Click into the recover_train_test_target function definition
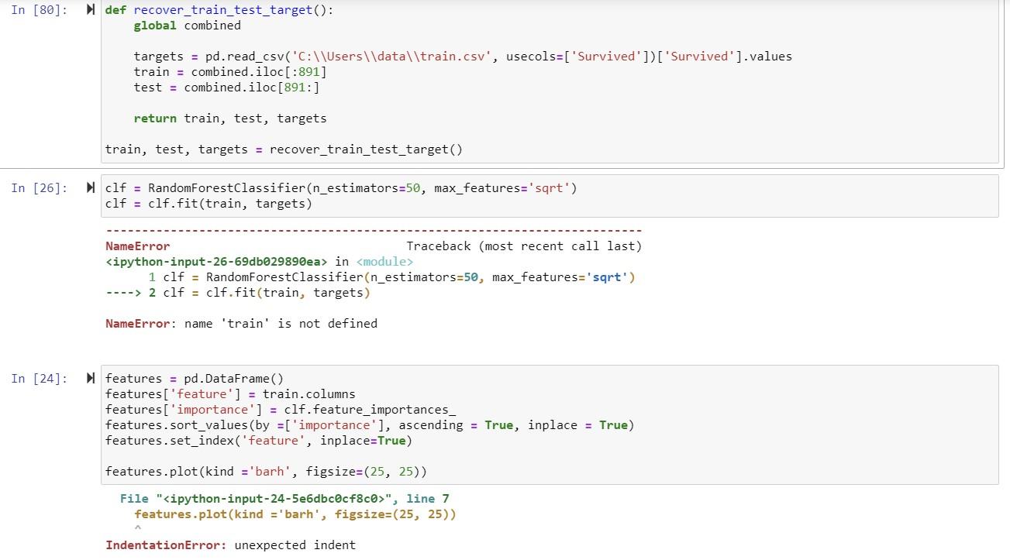This screenshot has width=1010, height=560. (x=217, y=9)
